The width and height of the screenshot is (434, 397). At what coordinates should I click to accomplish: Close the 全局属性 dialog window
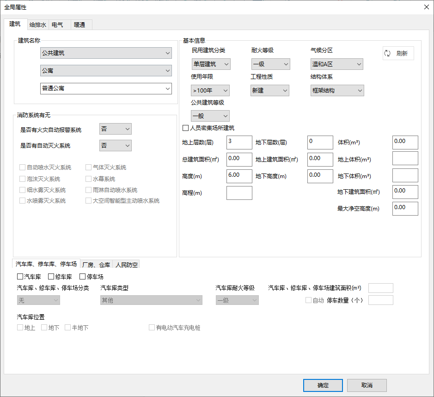point(426,6)
